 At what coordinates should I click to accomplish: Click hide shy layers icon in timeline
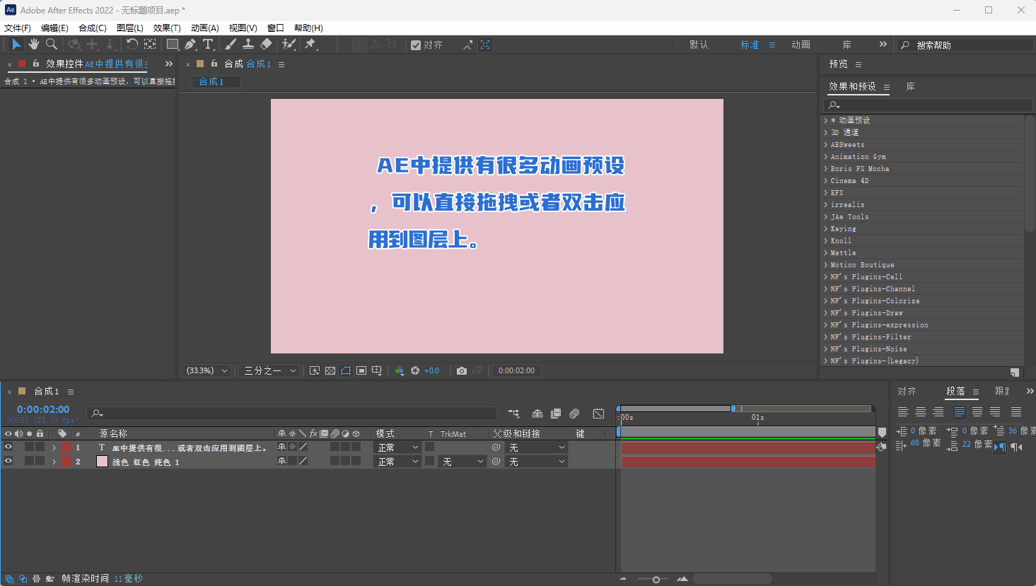[x=537, y=414]
